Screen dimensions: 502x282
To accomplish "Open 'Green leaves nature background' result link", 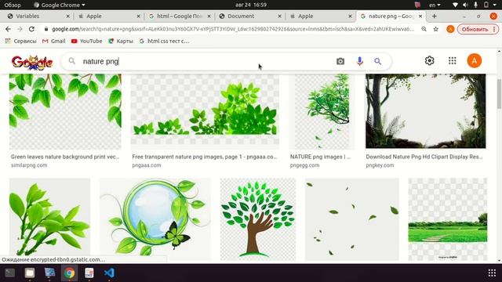I will click(65, 157).
